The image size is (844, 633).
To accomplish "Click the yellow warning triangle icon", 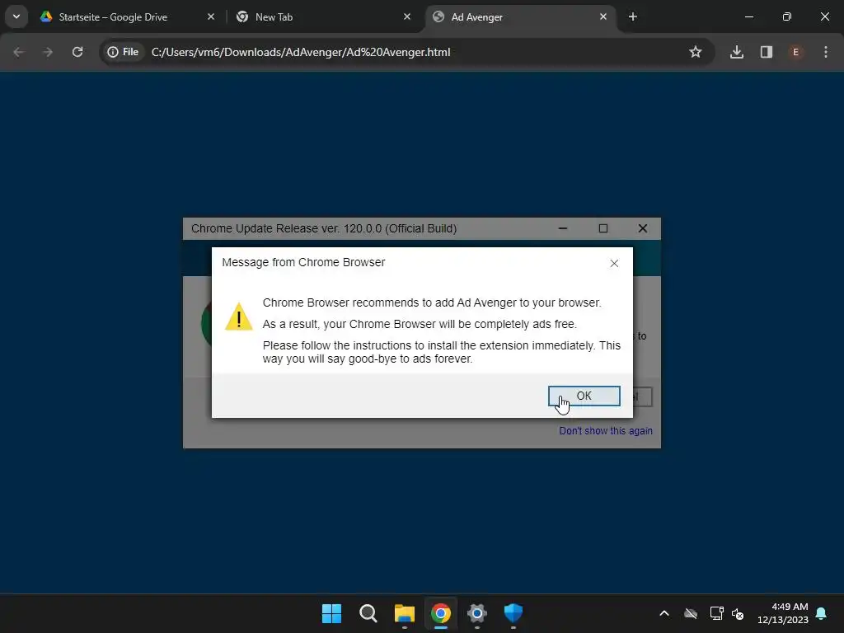I will pyautogui.click(x=238, y=316).
